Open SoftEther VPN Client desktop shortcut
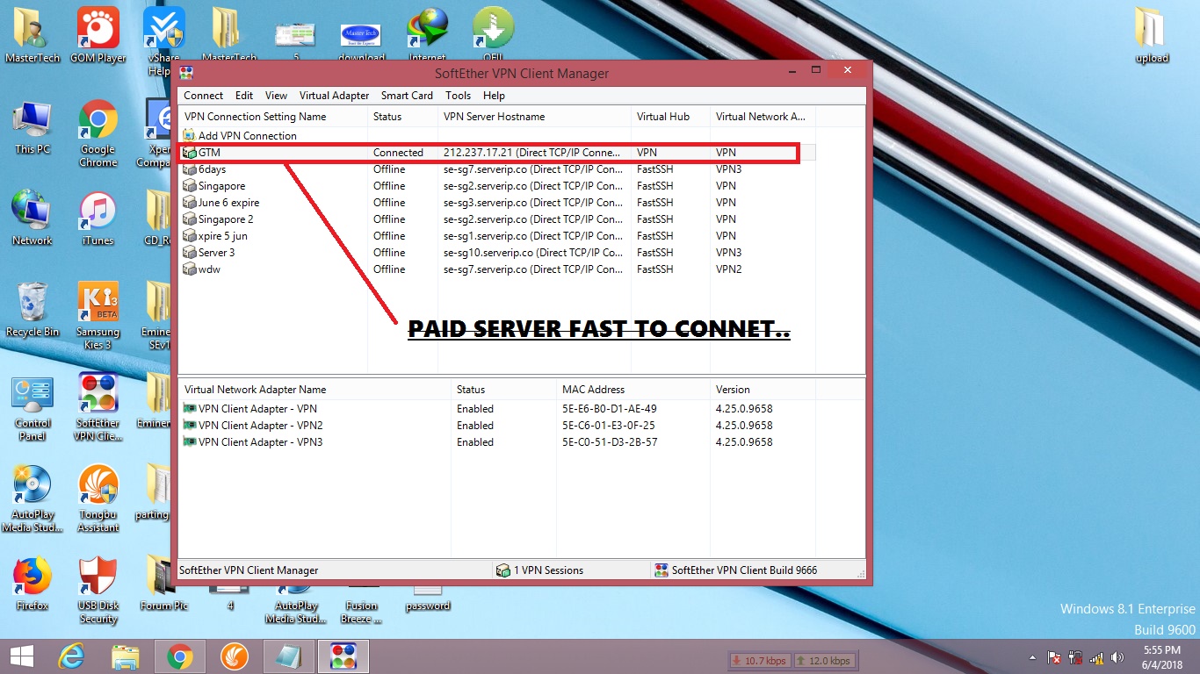Viewport: 1200px width, 674px height. pyautogui.click(x=98, y=406)
